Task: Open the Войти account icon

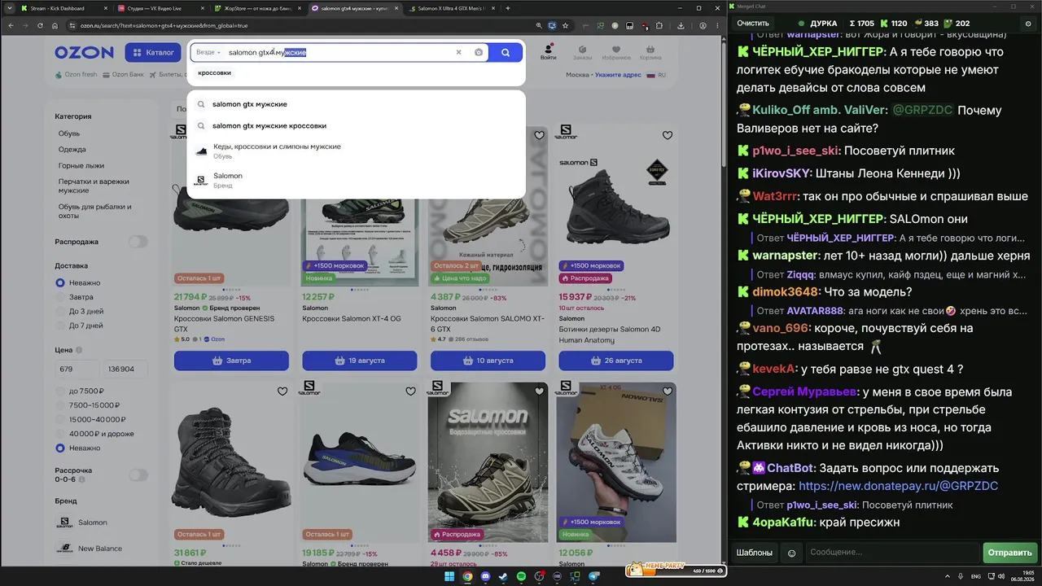Action: click(x=548, y=51)
